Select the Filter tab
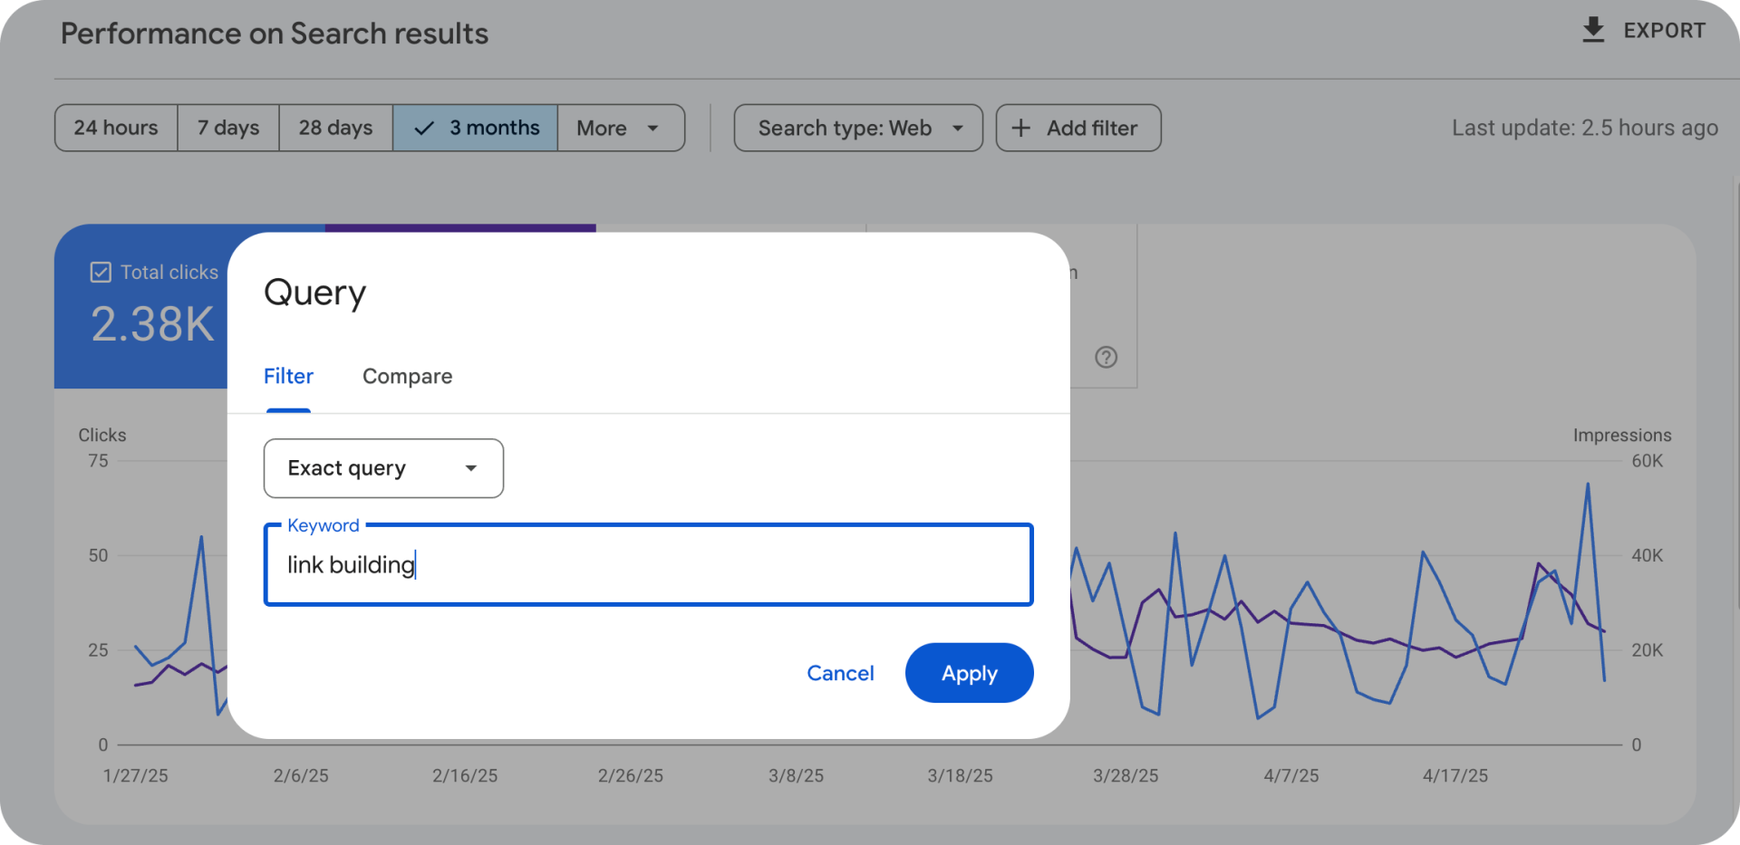 (x=288, y=376)
